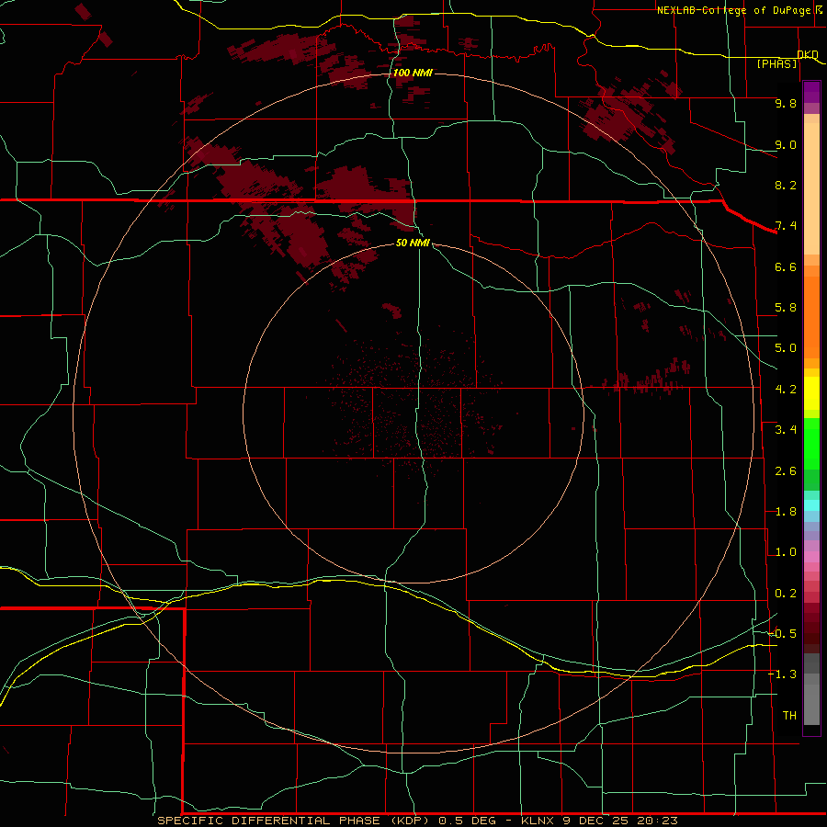Viewport: 827px width, 827px height.
Task: Click the 5.8 value on the scale
Action: coord(786,308)
